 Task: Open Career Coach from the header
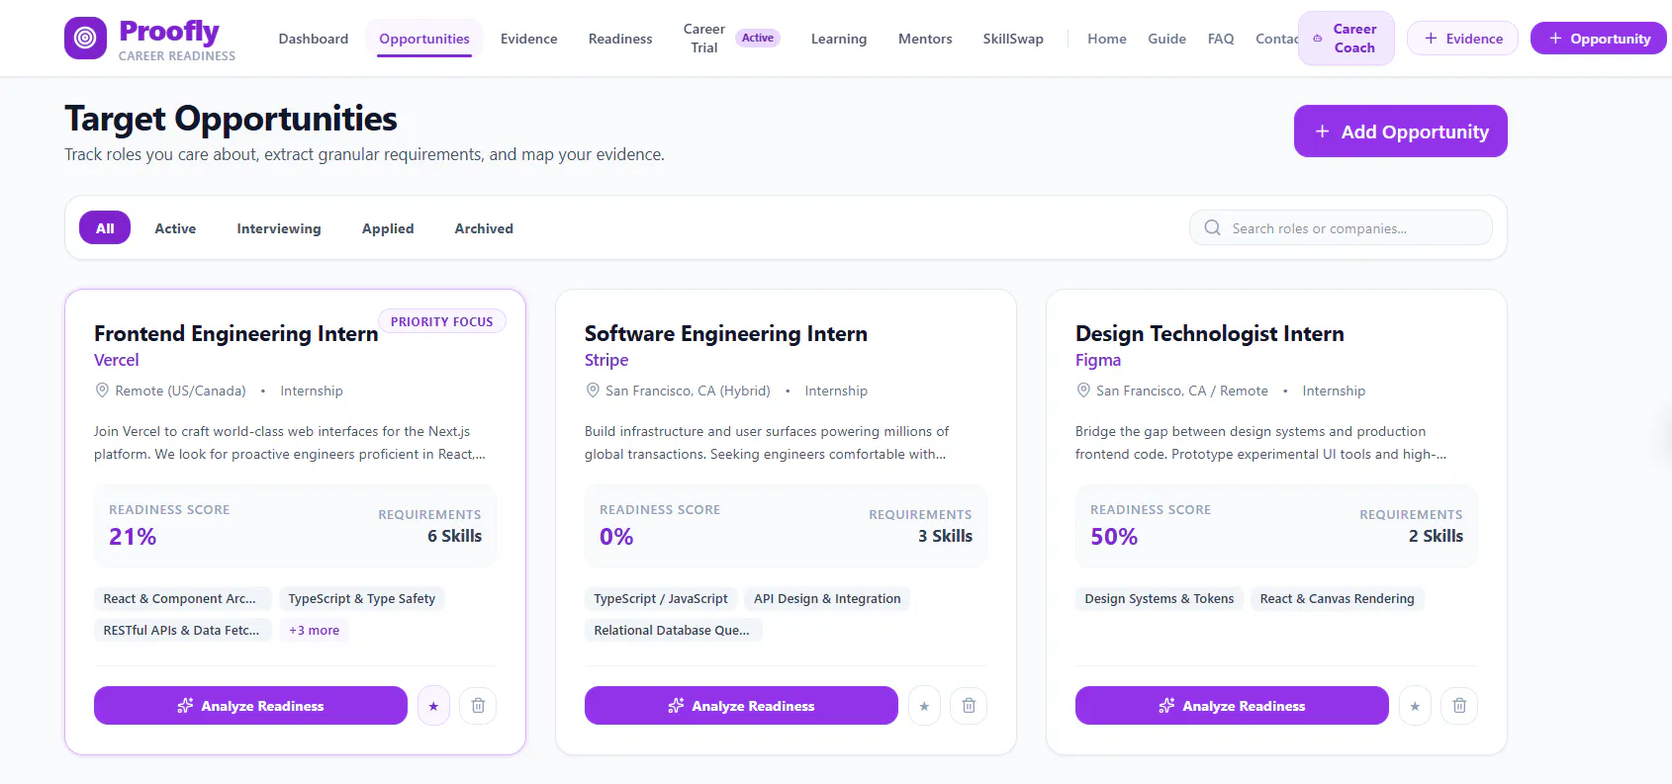(1346, 39)
